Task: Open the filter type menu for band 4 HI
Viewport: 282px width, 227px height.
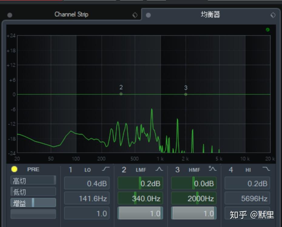Action: click(266, 169)
